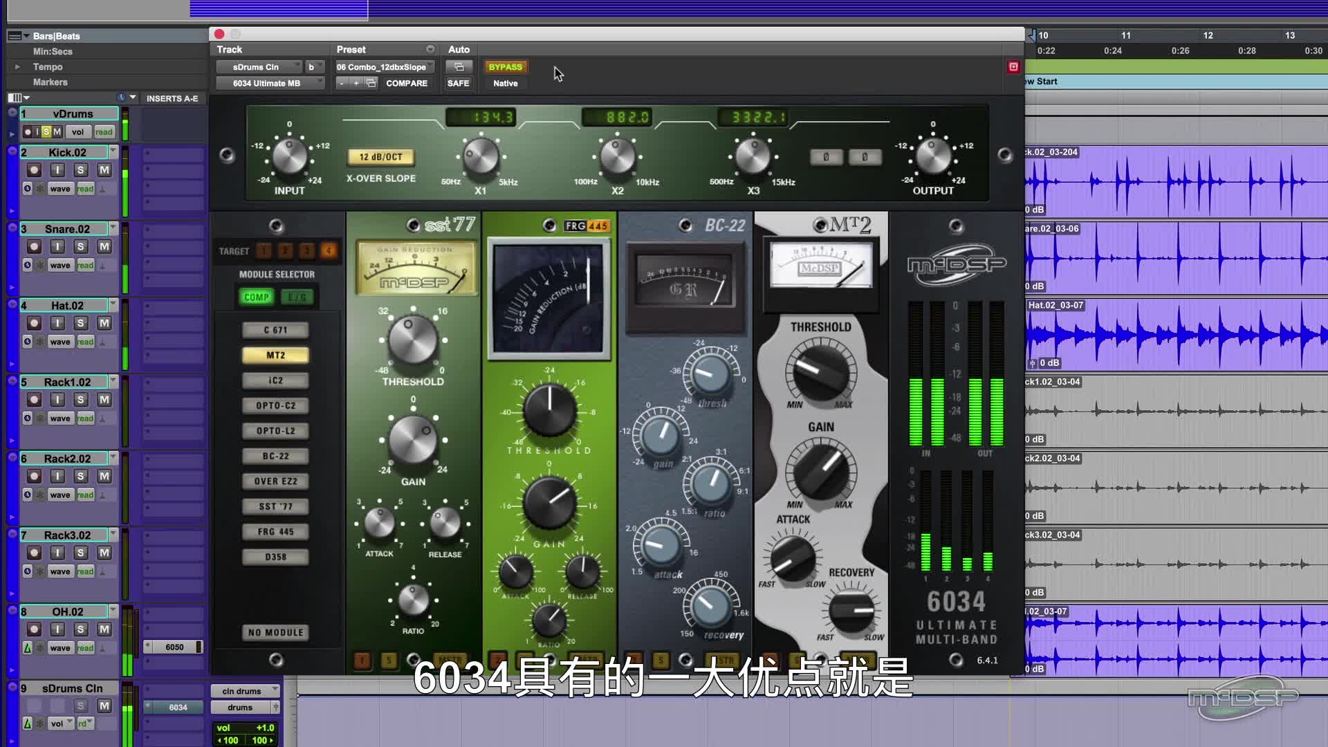
Task: Record-enable the Kick.02 track
Action: pyautogui.click(x=34, y=170)
